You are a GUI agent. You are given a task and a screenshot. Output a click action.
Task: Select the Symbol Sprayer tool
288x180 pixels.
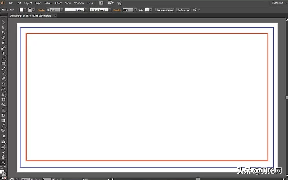tap(3, 136)
